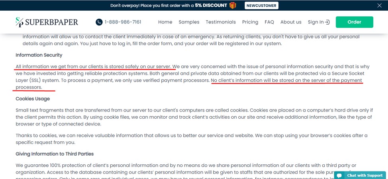388x179 pixels.
Task: Open the FAQ page
Action: pos(269,22)
